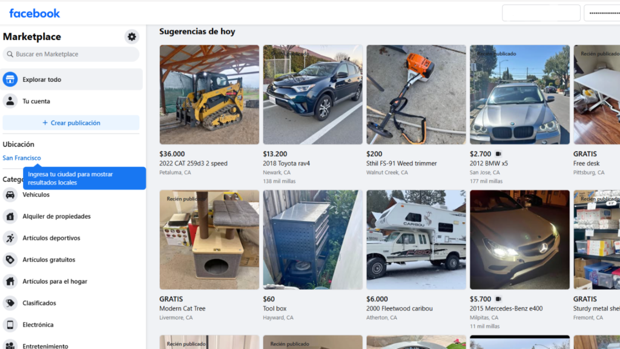Click the Modern Cat Tree title
620x349 pixels.
[182, 308]
